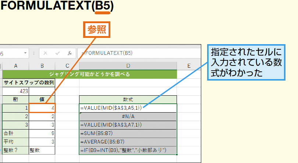
Task: Click the green title cell ジャグリング可能かどうかを調べる
Action: (x=90, y=74)
